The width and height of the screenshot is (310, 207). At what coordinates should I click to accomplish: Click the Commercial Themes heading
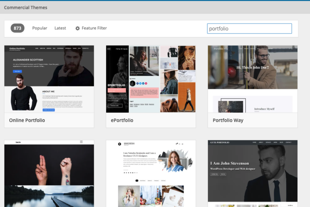pyautogui.click(x=25, y=7)
